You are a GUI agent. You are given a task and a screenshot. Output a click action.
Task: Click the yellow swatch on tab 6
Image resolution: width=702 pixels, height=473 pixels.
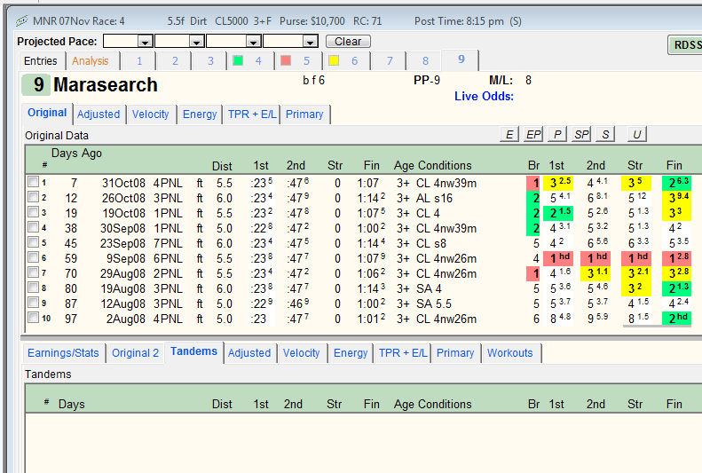334,60
